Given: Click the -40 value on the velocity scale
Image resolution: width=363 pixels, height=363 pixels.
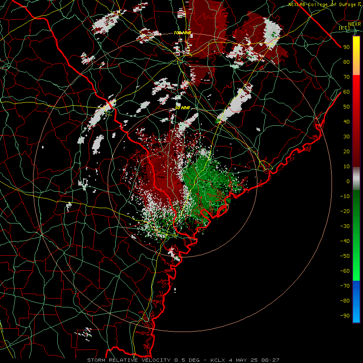Looking at the screenshot, I should [345, 241].
